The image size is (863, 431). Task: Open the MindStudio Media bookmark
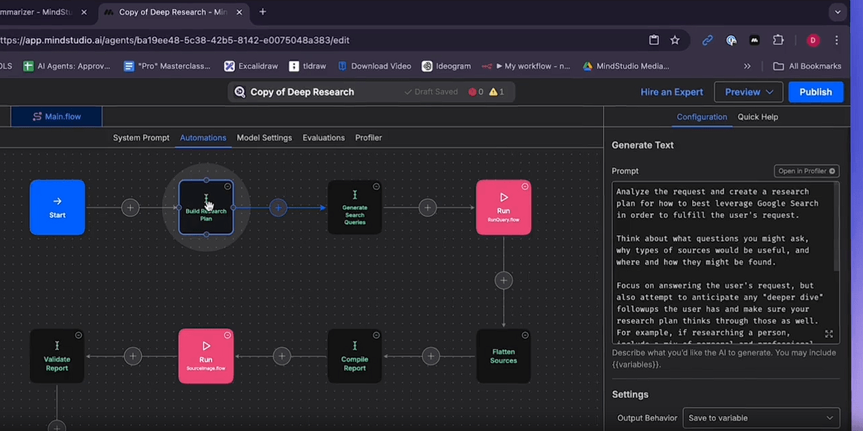pyautogui.click(x=626, y=66)
